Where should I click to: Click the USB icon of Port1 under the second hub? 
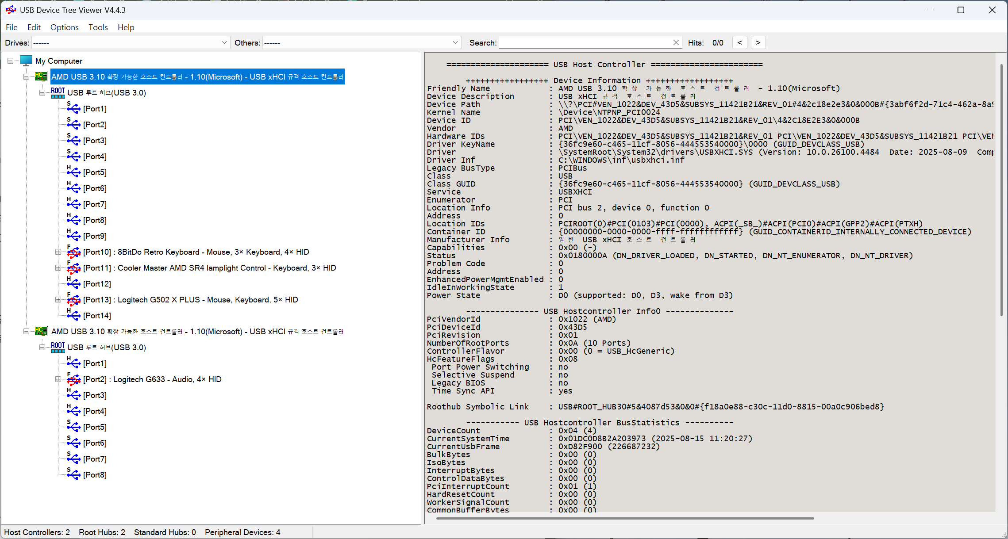click(73, 363)
